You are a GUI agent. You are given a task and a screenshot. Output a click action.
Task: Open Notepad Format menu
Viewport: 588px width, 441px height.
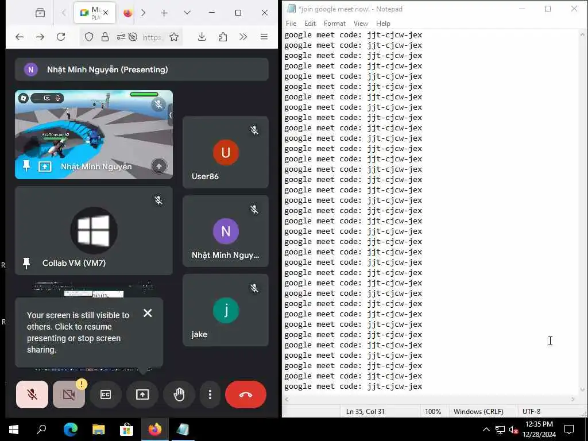pos(335,23)
